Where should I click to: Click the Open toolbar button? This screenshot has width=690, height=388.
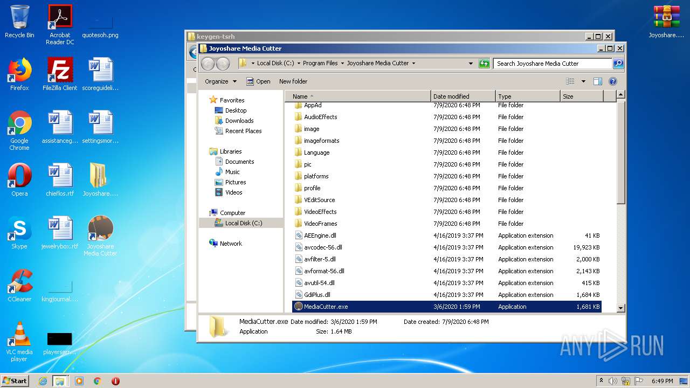tap(258, 81)
